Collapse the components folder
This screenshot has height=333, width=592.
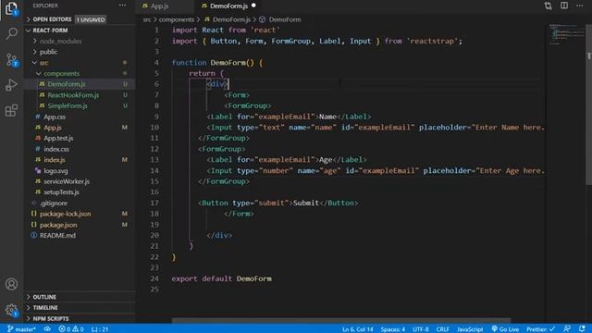tap(61, 74)
